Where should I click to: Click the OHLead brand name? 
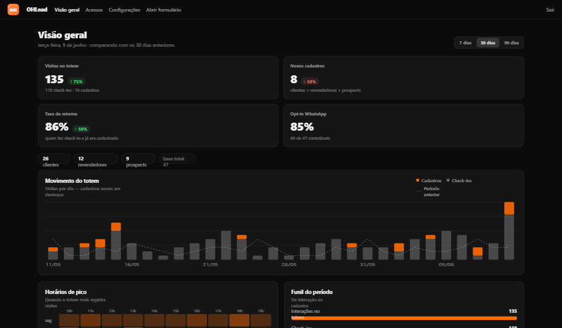(37, 10)
